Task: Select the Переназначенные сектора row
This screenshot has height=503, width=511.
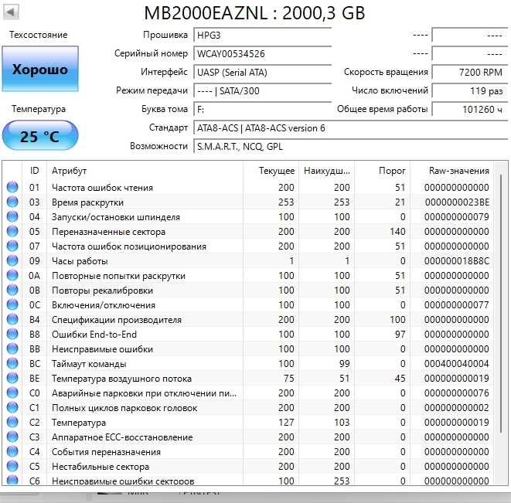Action: tap(248, 231)
